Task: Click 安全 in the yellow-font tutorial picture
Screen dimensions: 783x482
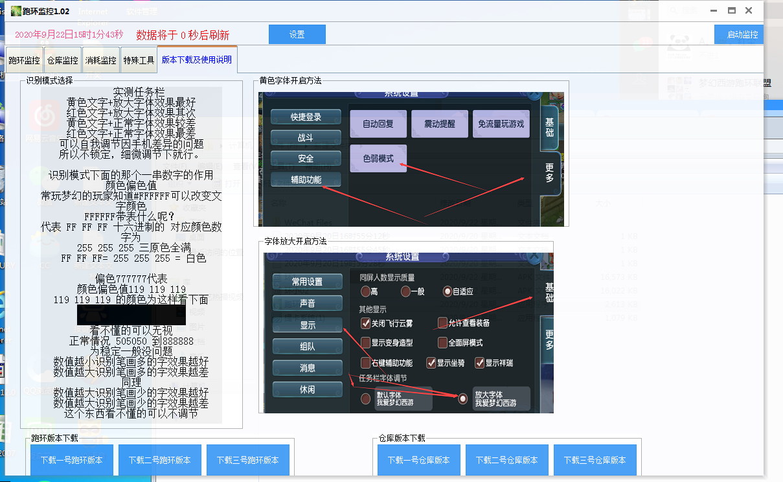Action: 306,158
